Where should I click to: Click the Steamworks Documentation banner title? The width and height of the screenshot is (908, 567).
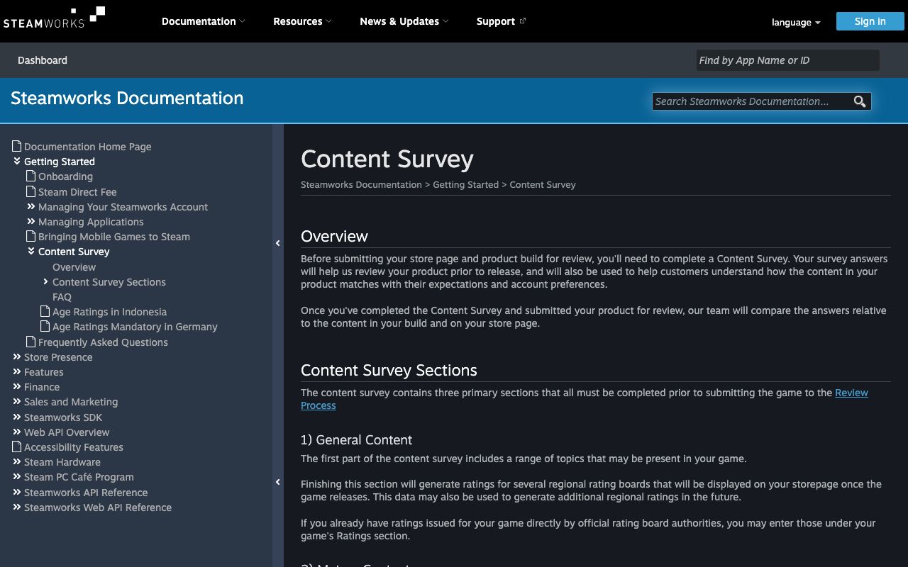pyautogui.click(x=127, y=98)
